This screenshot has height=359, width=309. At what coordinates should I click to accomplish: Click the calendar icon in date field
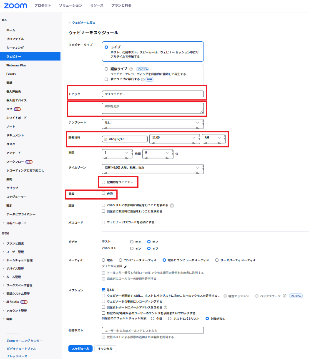105,139
